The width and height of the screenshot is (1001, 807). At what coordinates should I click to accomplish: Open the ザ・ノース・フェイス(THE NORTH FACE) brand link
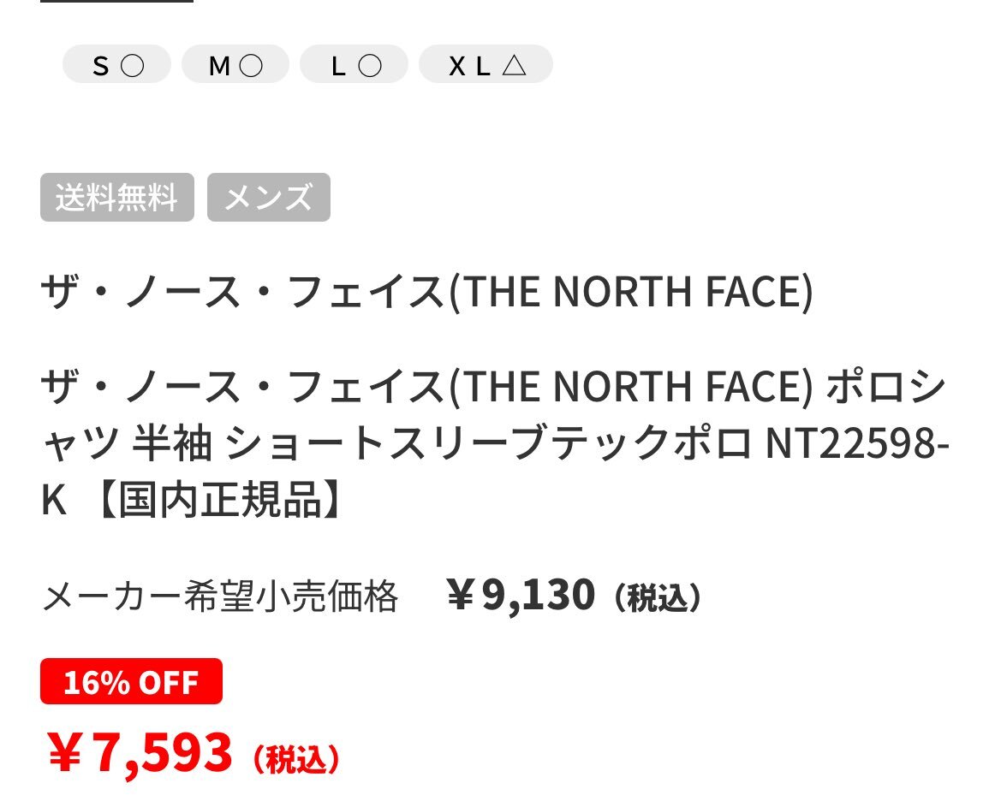[x=426, y=293]
